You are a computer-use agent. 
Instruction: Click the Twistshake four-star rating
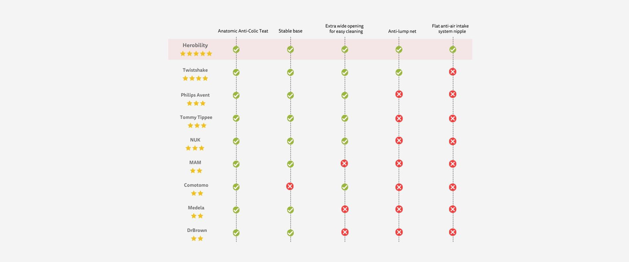(195, 79)
